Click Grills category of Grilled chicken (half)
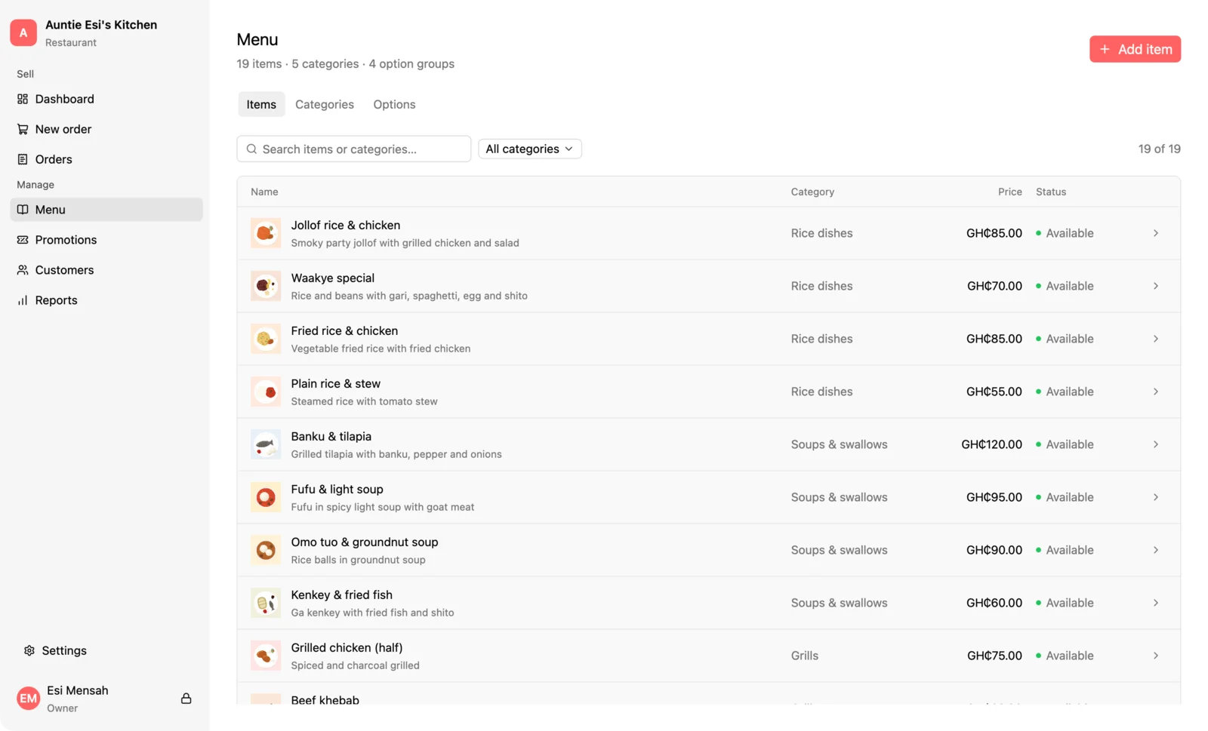Viewport: 1208px width, 731px height. pyautogui.click(x=805, y=656)
